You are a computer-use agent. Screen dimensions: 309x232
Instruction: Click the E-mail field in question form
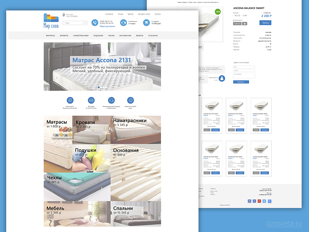tap(244, 70)
